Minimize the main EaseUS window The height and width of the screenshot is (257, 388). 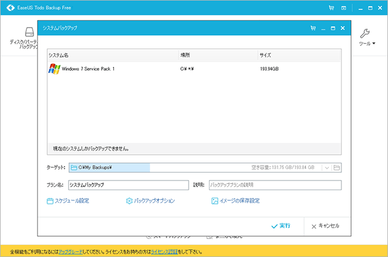tap(361, 8)
